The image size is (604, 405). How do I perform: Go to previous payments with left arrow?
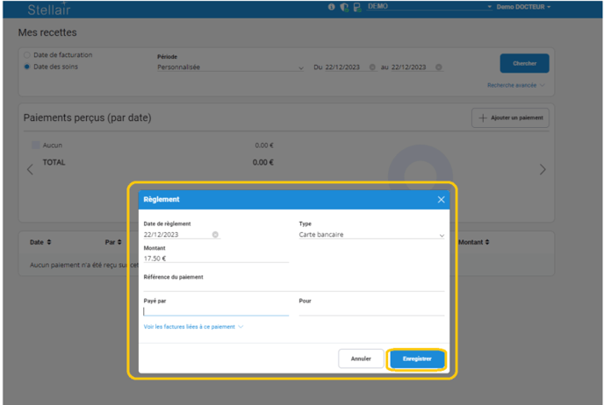pos(30,169)
